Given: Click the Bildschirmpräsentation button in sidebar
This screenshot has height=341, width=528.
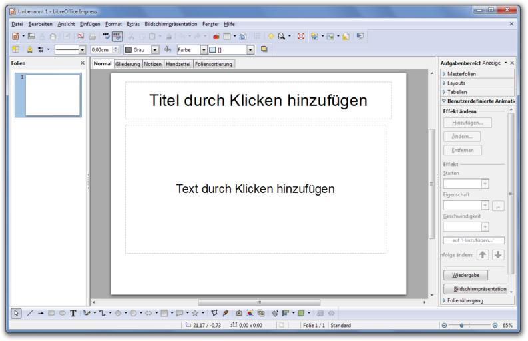Looking at the screenshot, I should point(479,289).
